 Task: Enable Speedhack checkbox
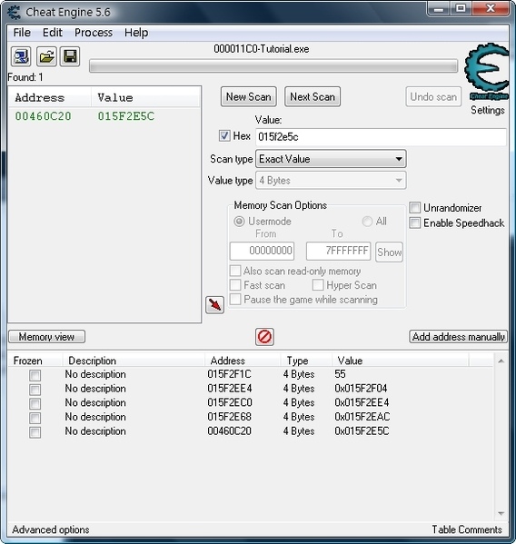pos(415,223)
